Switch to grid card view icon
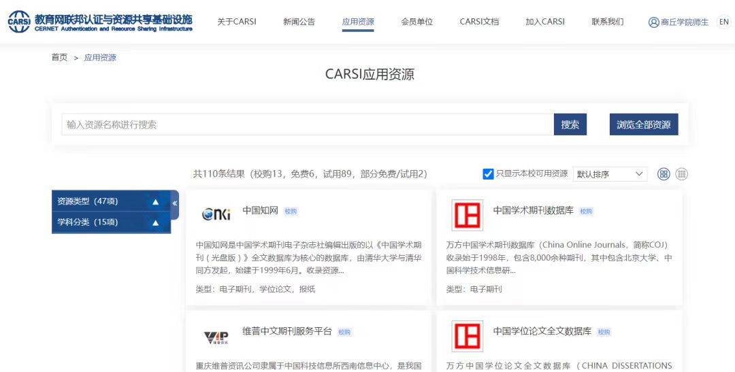This screenshot has width=735, height=372. coord(664,174)
